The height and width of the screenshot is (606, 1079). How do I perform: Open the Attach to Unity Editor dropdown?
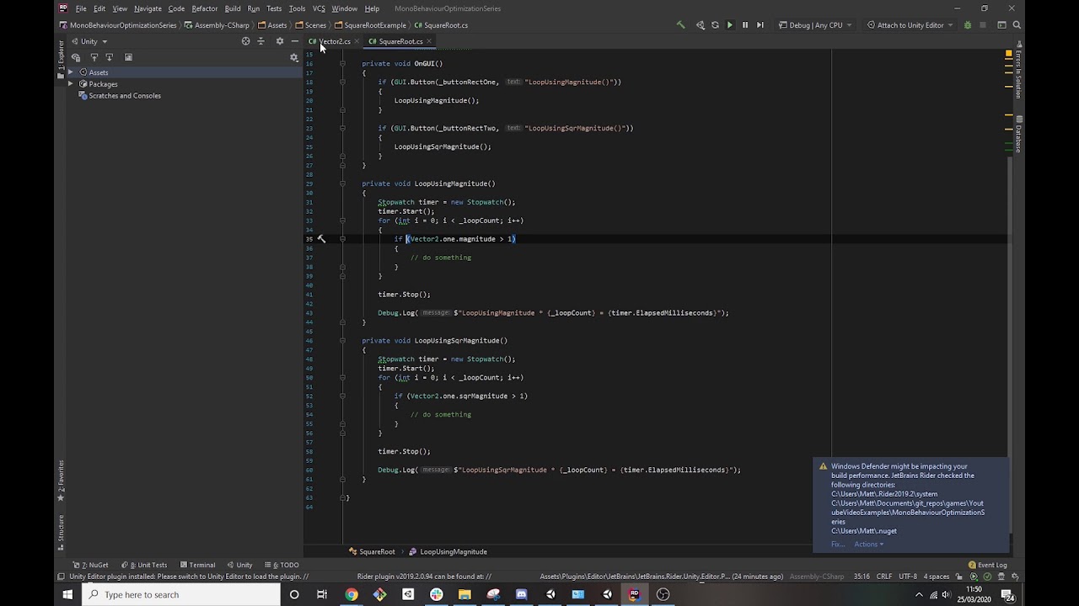click(x=910, y=25)
